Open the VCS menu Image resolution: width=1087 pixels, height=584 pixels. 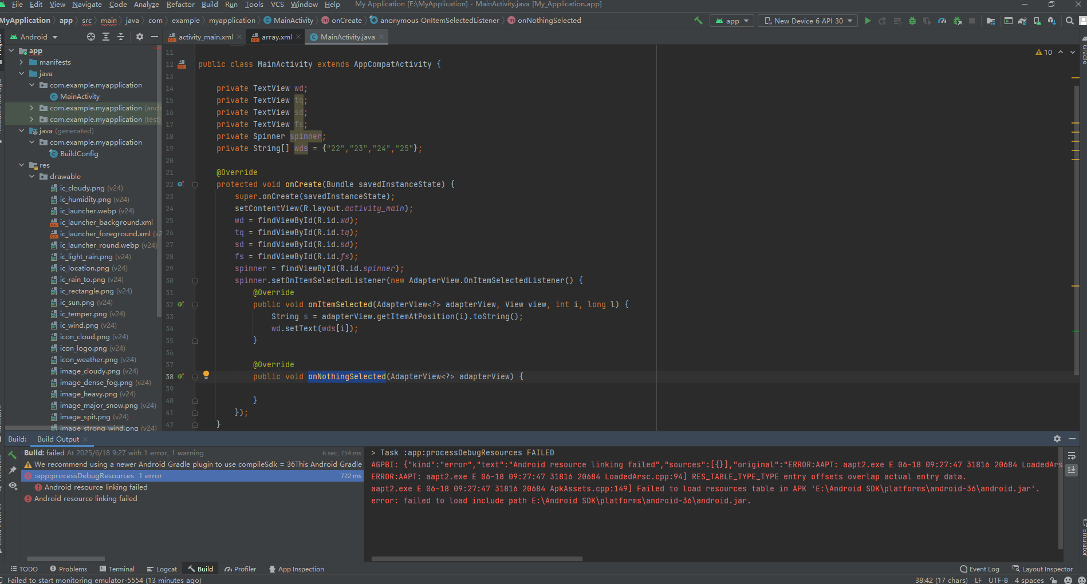pos(277,5)
